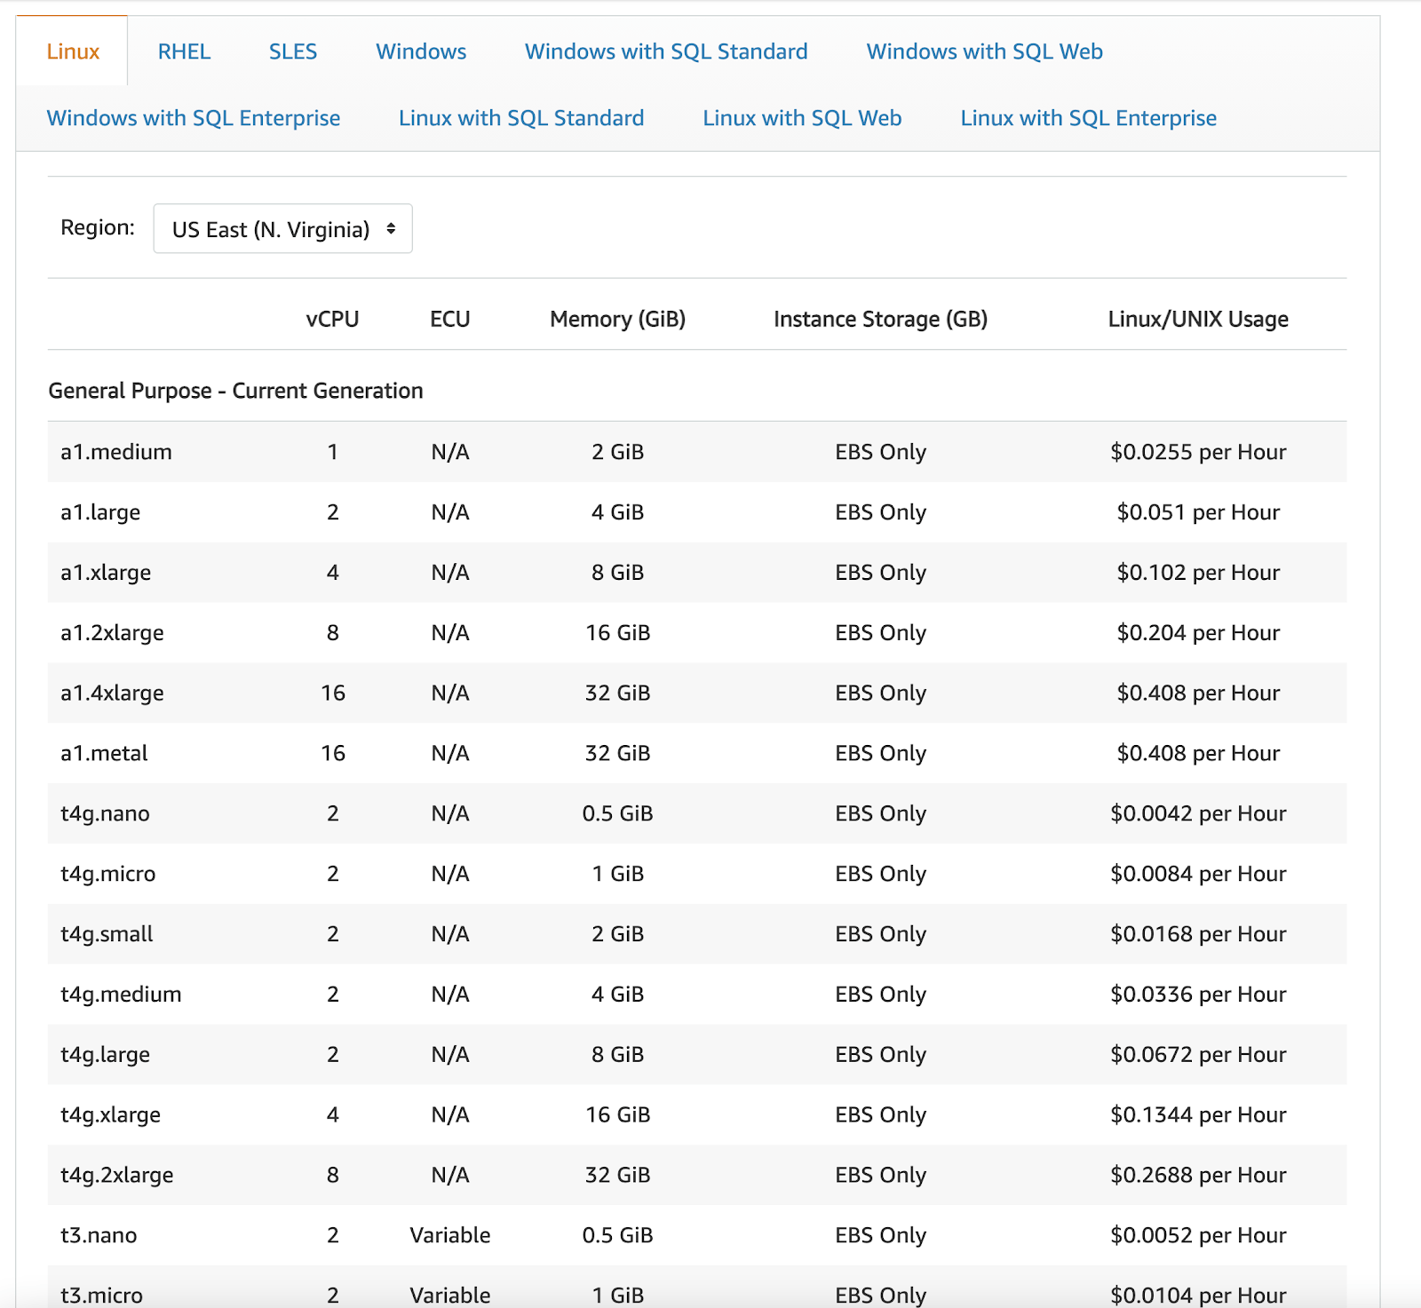
Task: Select Windows with SQL Enterprise tab
Action: coord(194,118)
